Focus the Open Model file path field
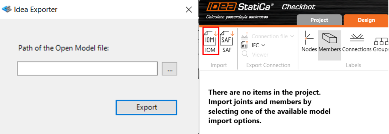This screenshot has width=389, height=134. pos(87,69)
